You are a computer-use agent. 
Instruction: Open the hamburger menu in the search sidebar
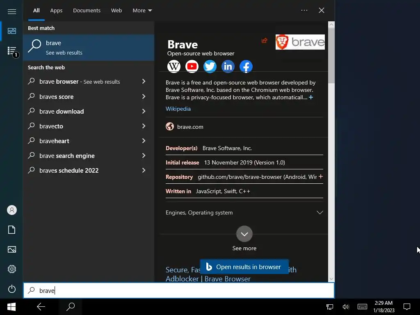tap(12, 11)
